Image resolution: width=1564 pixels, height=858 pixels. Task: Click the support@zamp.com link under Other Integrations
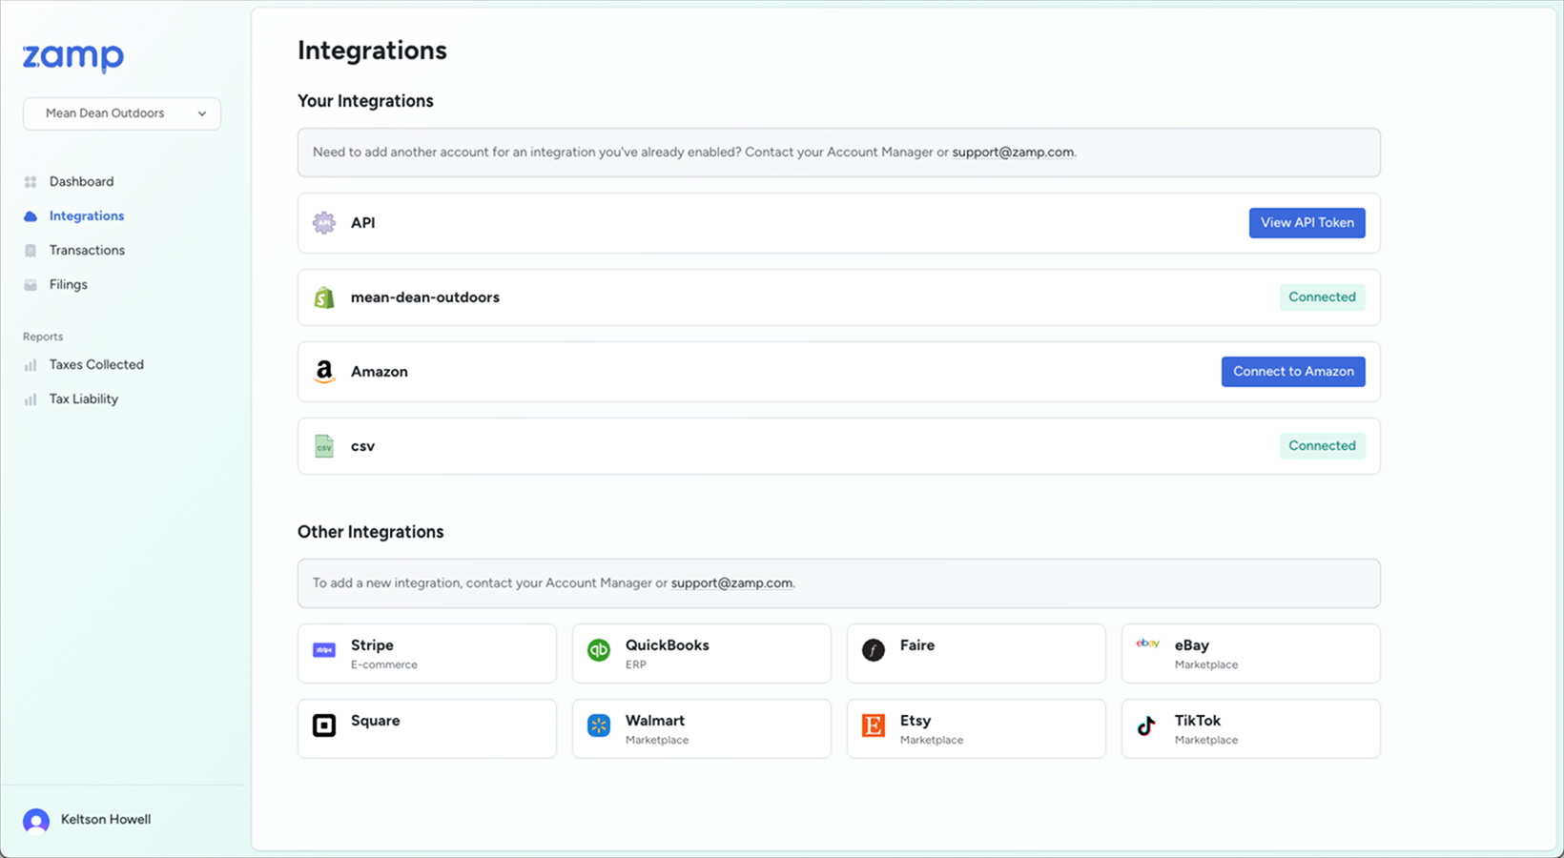coord(731,582)
